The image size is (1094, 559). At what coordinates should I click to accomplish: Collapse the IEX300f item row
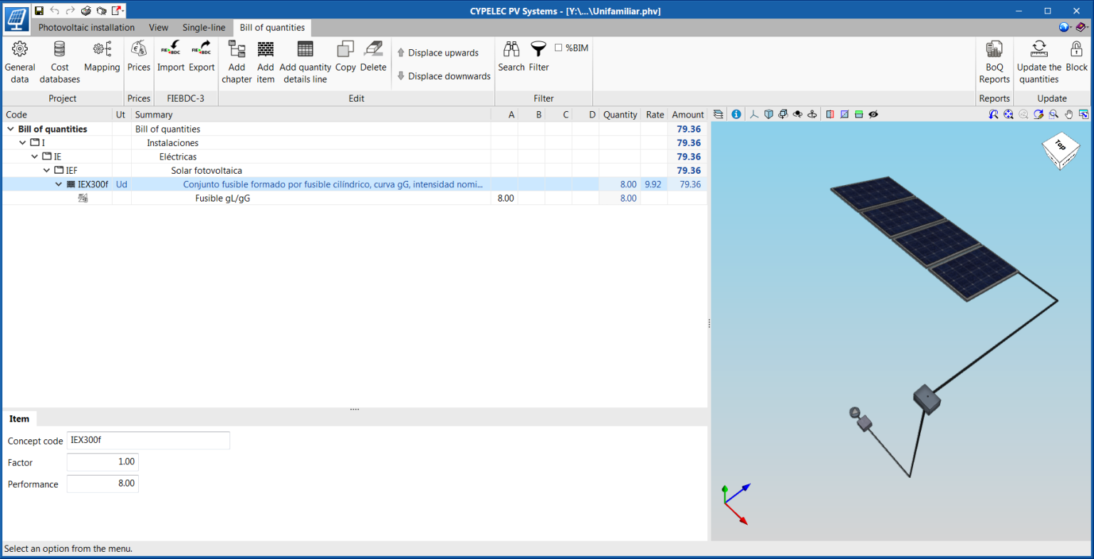coord(58,184)
